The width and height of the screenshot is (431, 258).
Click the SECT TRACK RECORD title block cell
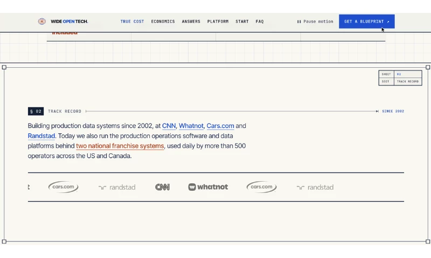click(400, 81)
